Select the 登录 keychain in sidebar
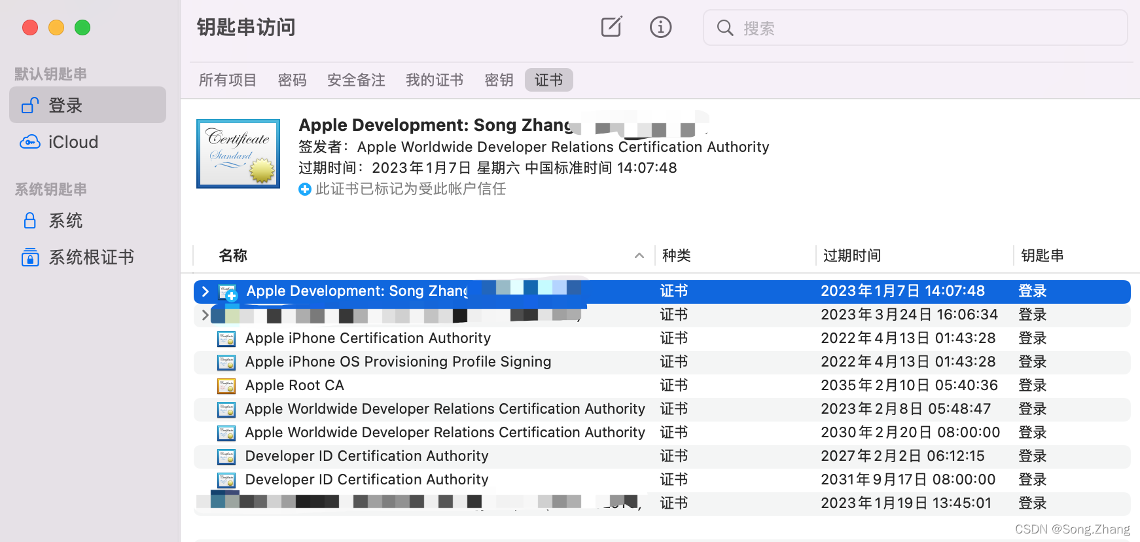The width and height of the screenshot is (1140, 542). tap(88, 105)
